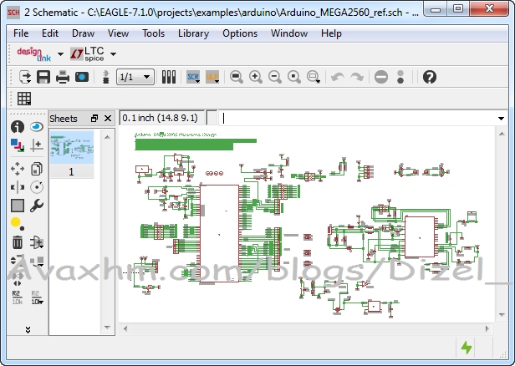515x366 pixels.
Task: Show more tools with double chevron
Action: [28, 330]
